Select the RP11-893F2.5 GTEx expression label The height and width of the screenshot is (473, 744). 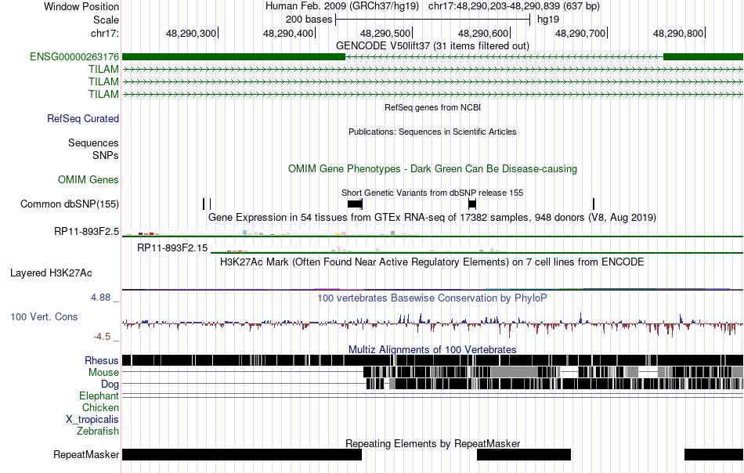tap(86, 232)
